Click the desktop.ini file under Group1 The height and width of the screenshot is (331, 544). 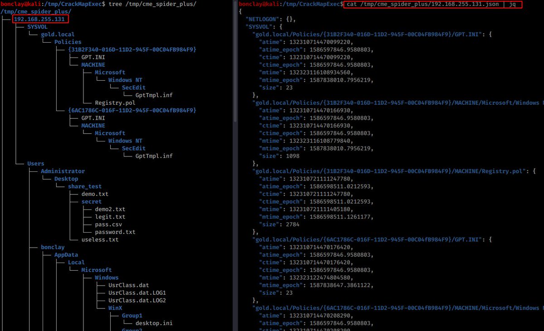point(154,323)
